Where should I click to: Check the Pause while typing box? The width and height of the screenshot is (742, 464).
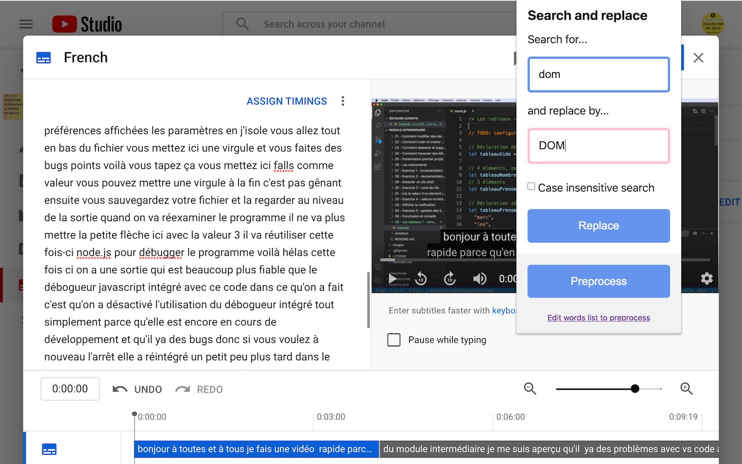click(x=394, y=340)
